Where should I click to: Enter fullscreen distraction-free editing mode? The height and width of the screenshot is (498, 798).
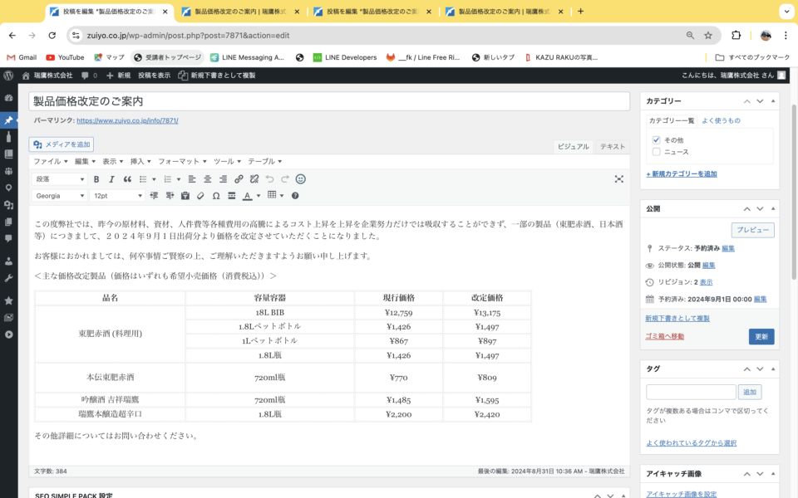pyautogui.click(x=618, y=179)
